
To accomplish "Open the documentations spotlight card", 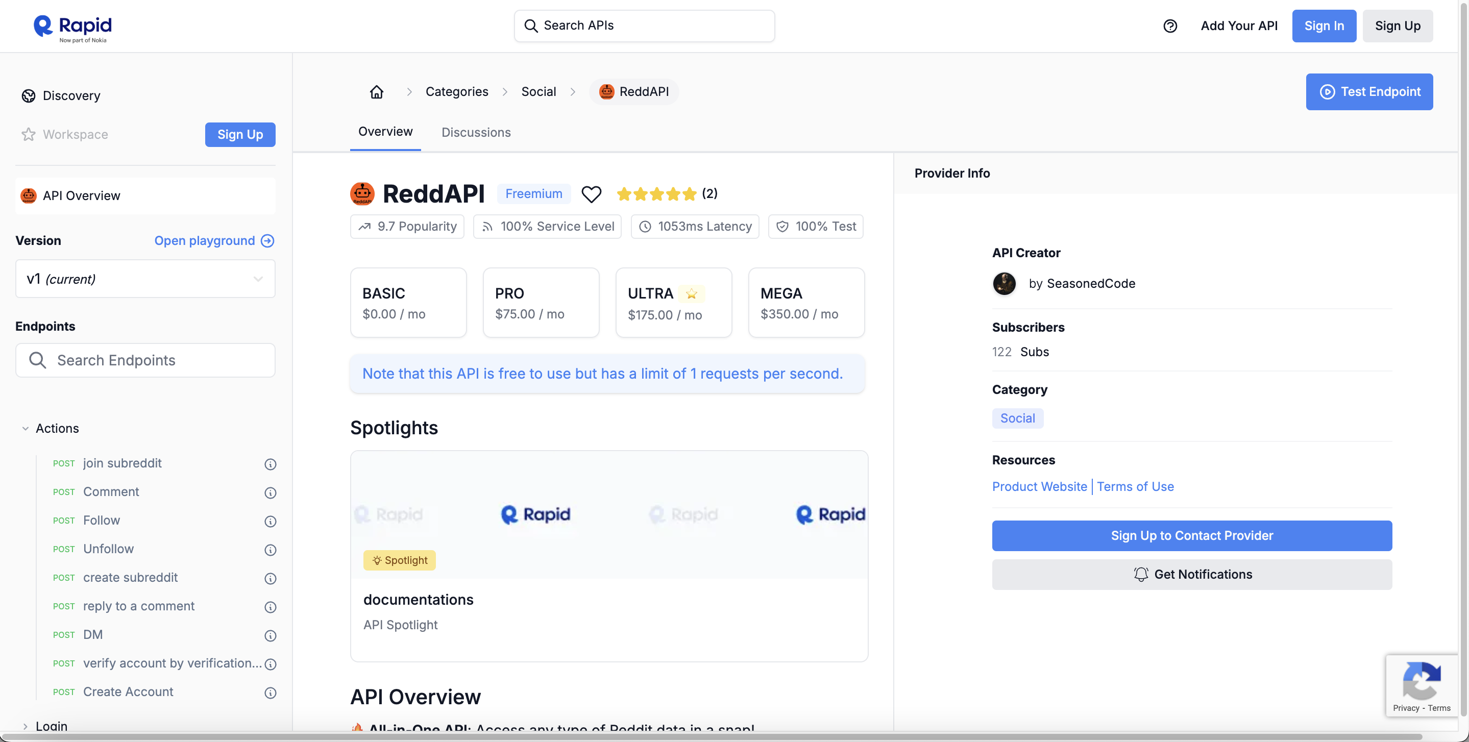I will click(x=609, y=556).
